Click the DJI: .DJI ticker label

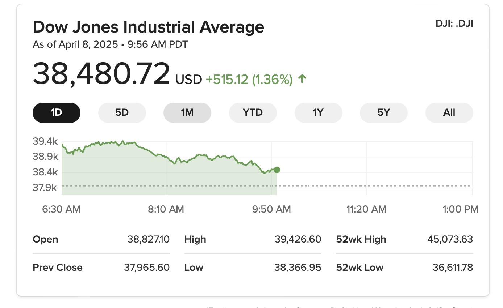click(454, 24)
